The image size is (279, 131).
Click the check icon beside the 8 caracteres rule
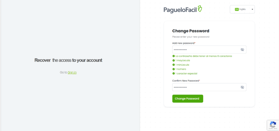[173, 56]
